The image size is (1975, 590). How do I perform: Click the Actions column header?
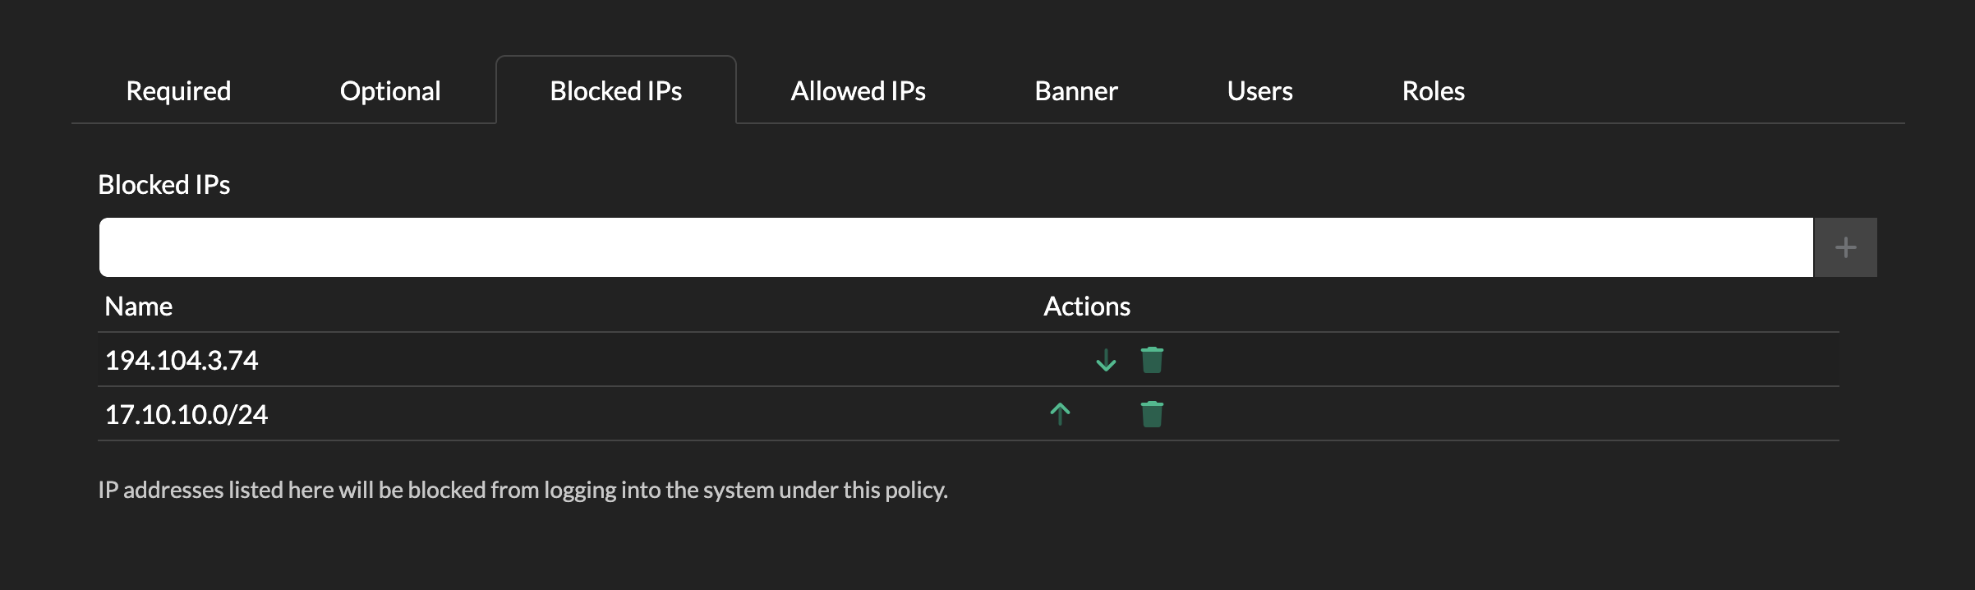(x=1086, y=307)
